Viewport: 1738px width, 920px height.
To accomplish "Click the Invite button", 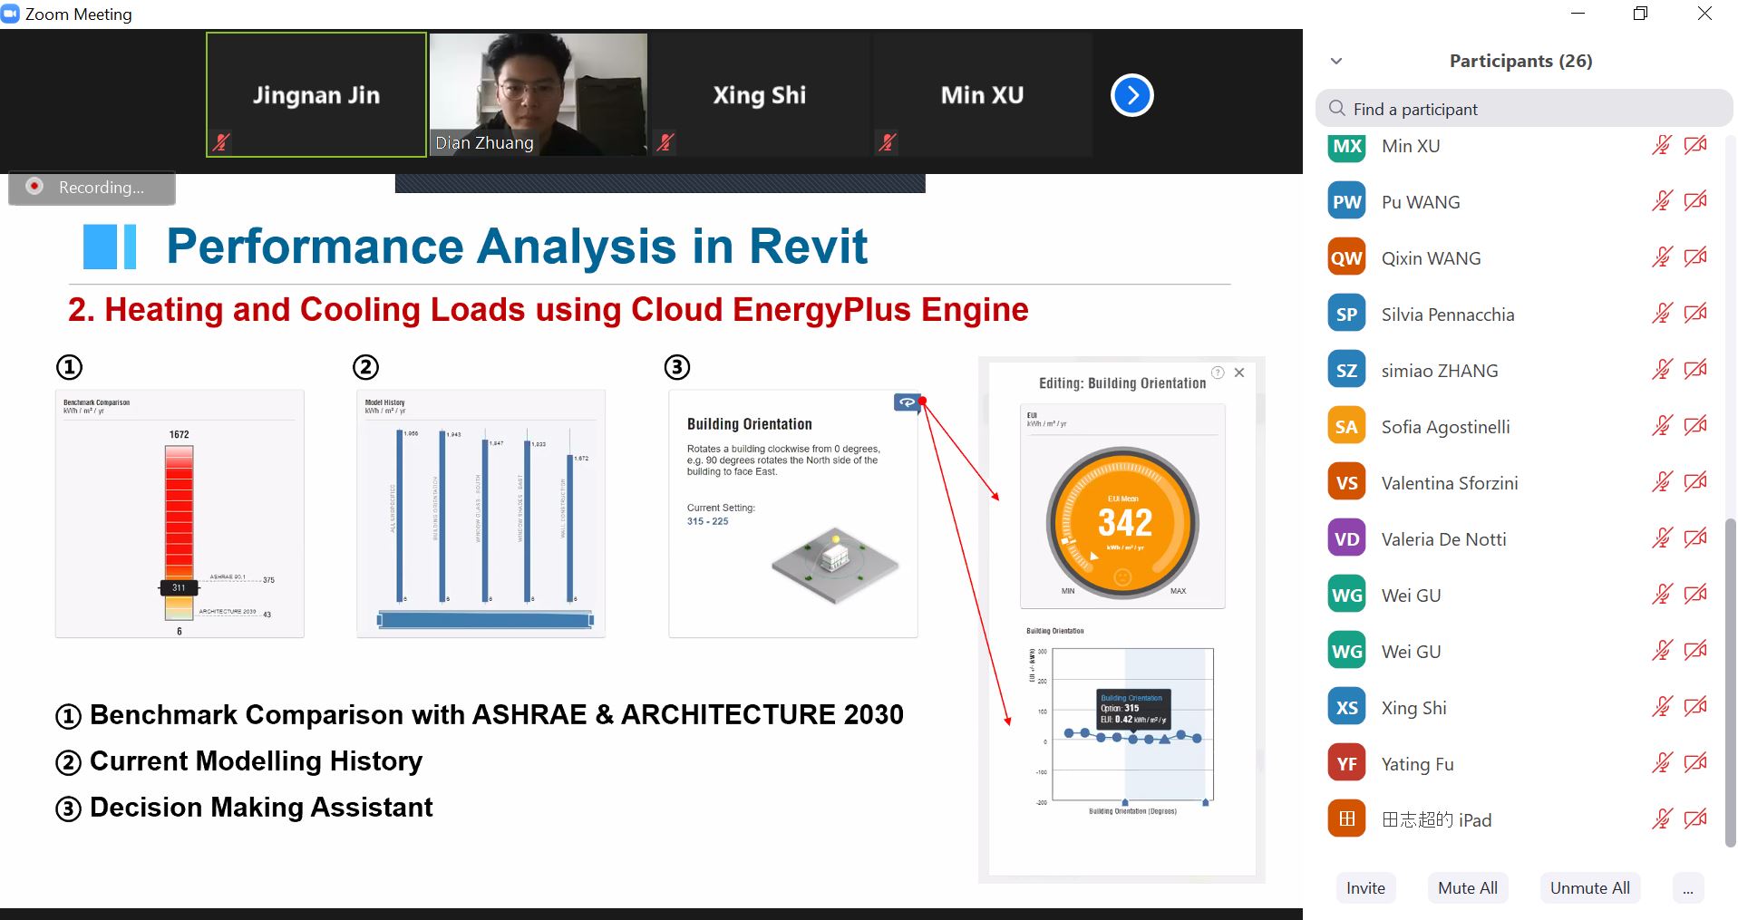I will coord(1365,888).
